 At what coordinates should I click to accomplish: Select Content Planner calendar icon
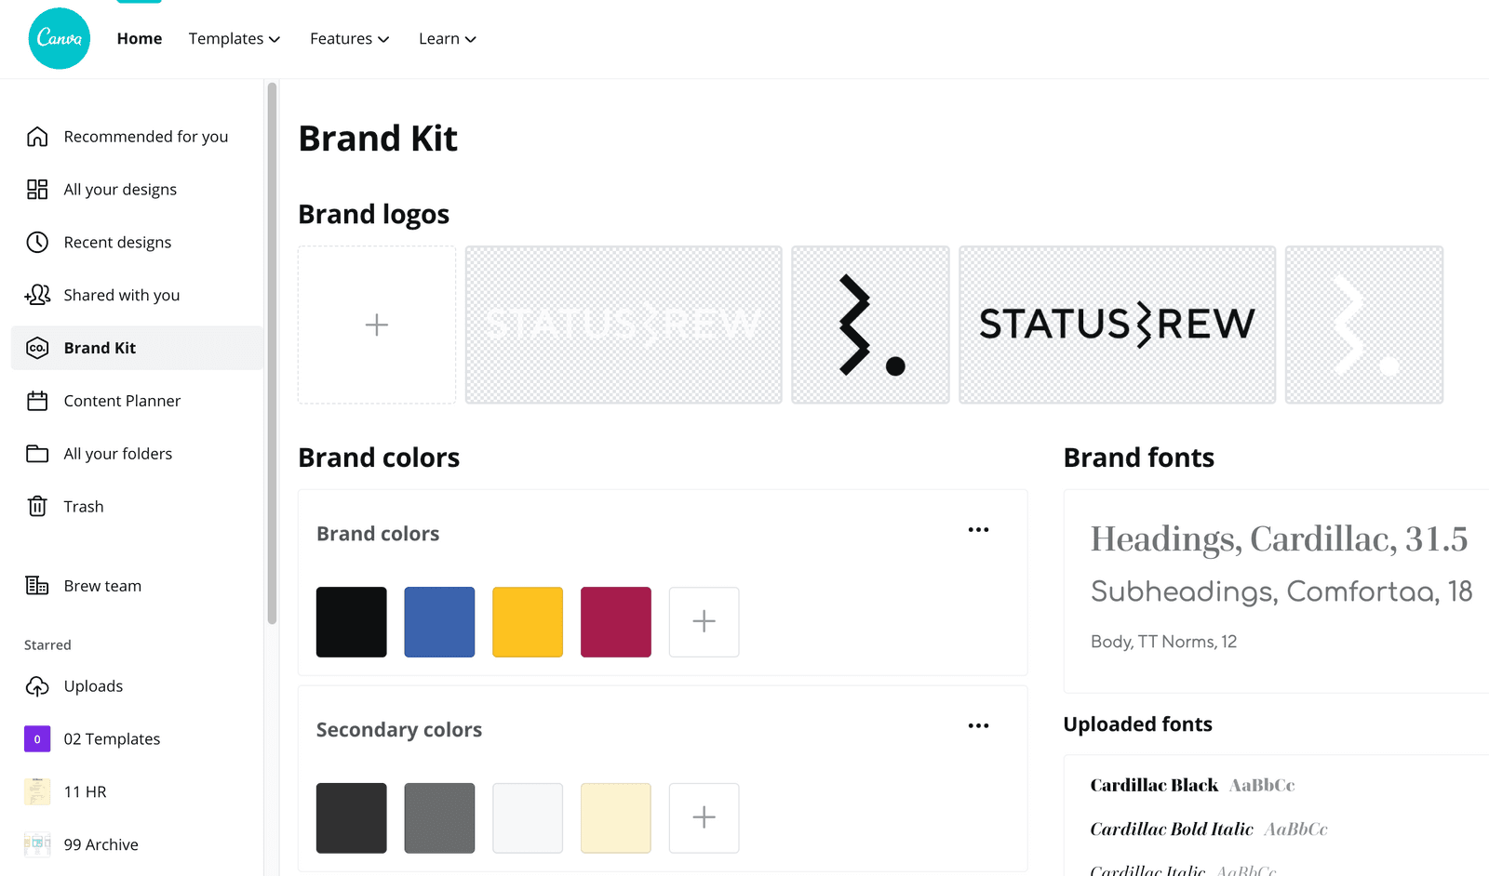click(x=37, y=401)
